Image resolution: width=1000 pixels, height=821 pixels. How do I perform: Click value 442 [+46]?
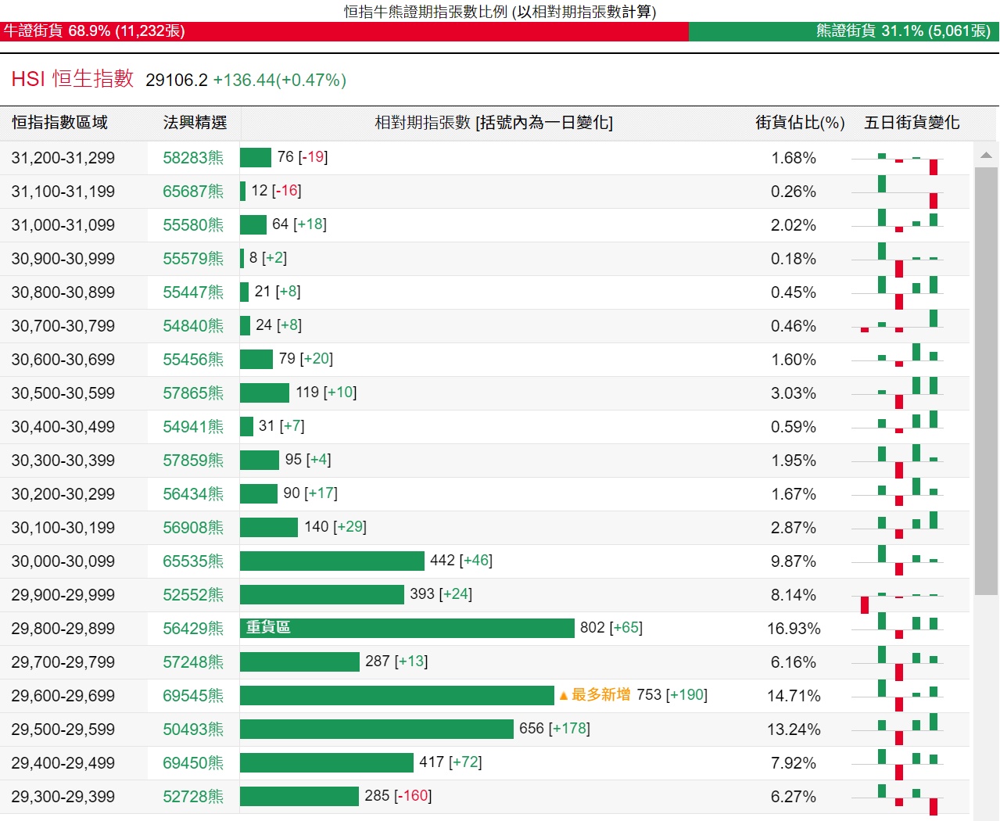[461, 561]
